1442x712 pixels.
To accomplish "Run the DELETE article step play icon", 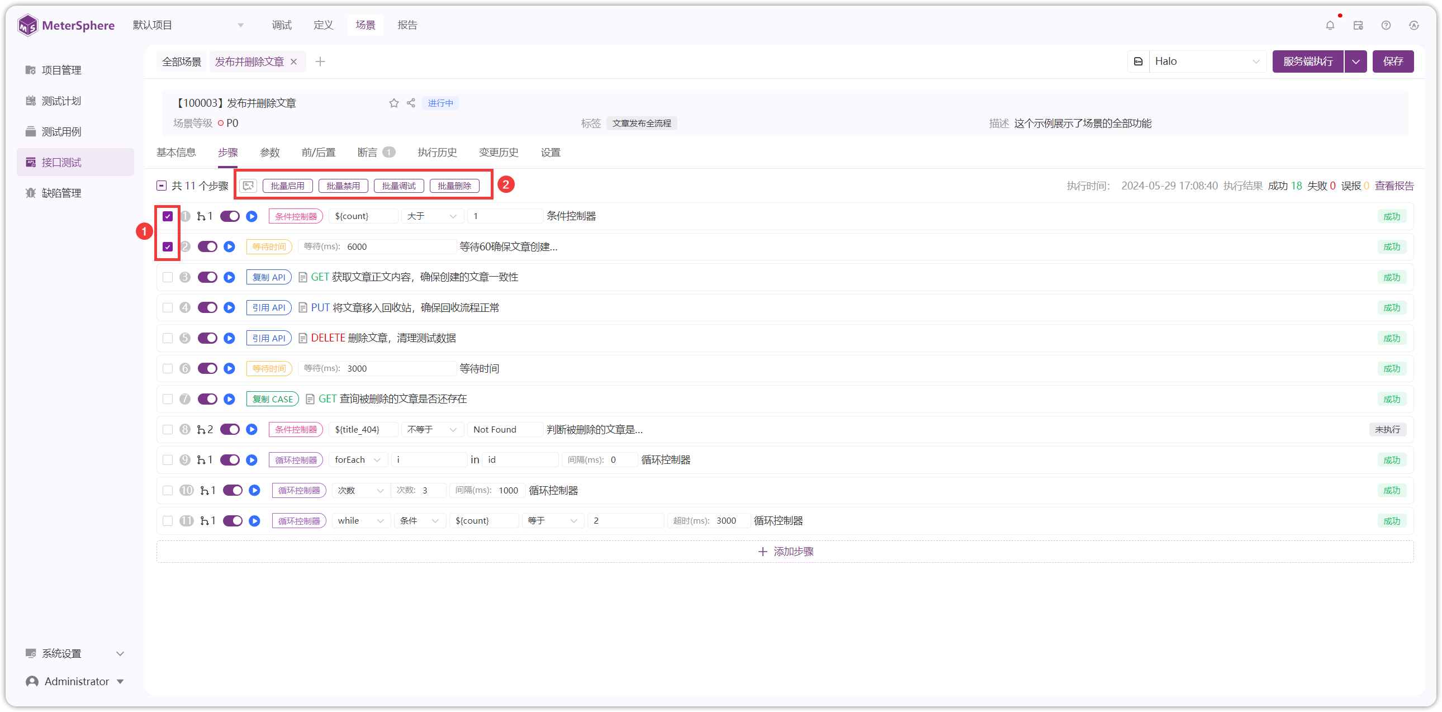I will 230,338.
